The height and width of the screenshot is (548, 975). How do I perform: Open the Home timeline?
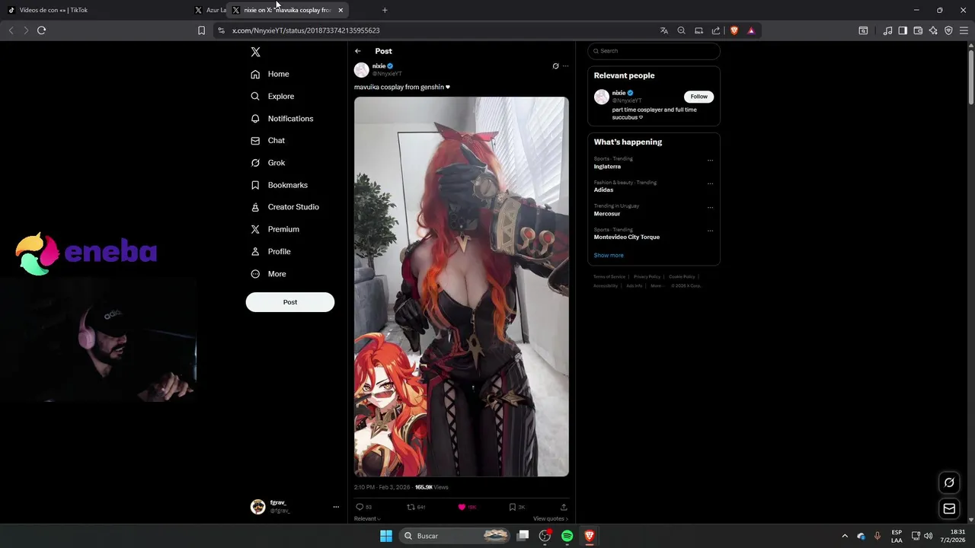(x=270, y=74)
